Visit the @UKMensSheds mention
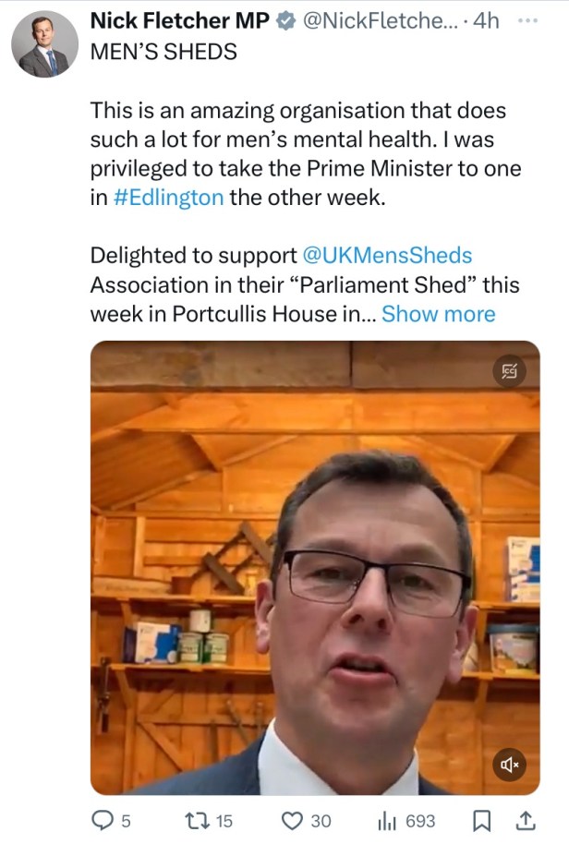The image size is (569, 844). pos(387,256)
